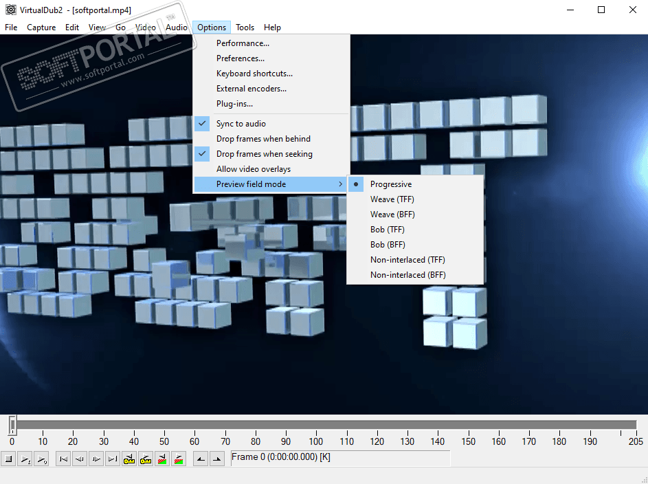Go to next key frame (yellow key)
The width and height of the screenshot is (648, 484).
146,459
